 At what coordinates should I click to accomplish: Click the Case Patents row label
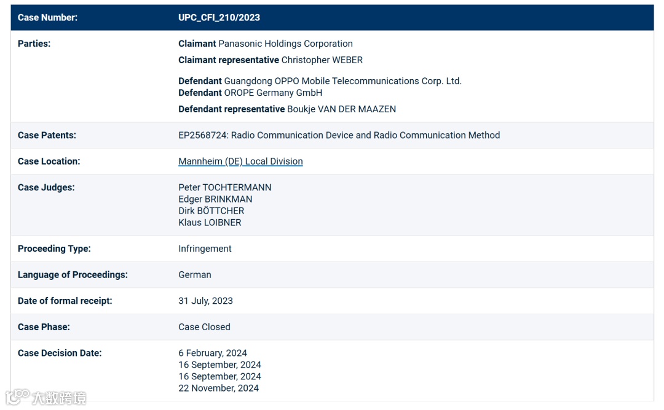coord(47,135)
